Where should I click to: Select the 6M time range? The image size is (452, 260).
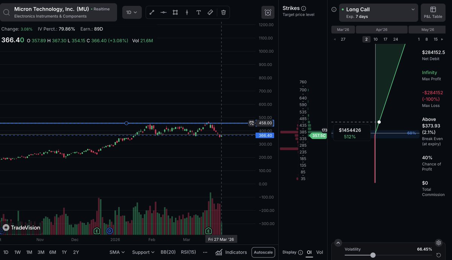point(52,252)
